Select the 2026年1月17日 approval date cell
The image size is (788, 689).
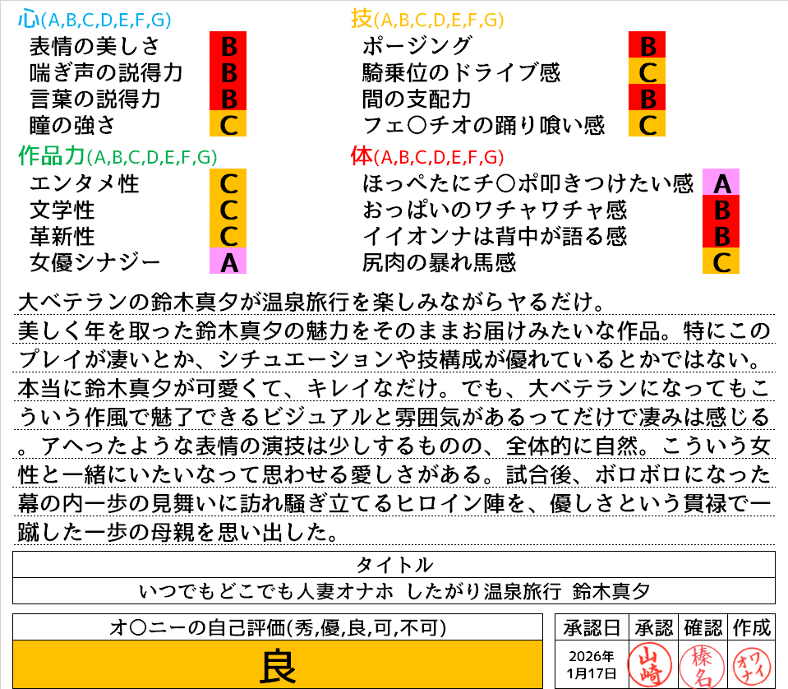(x=591, y=664)
